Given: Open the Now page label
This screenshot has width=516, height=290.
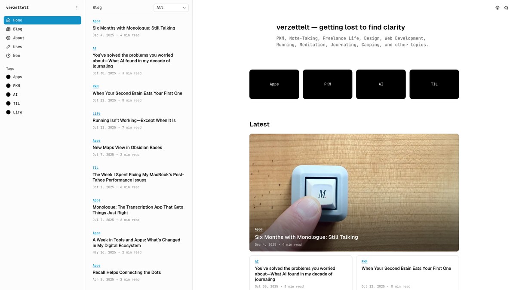Looking at the screenshot, I should (x=16, y=56).
